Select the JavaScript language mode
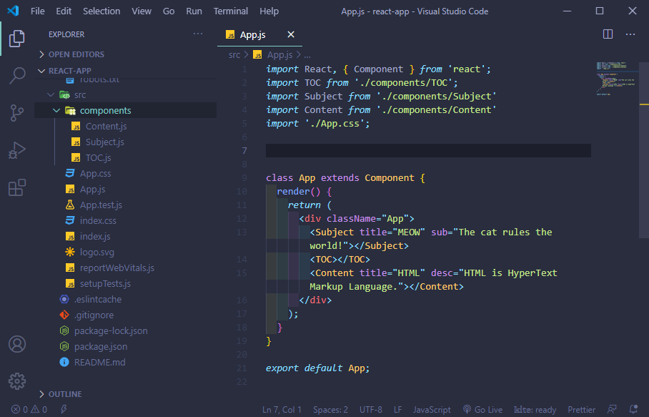Image resolution: width=649 pixels, height=417 pixels. (432, 410)
